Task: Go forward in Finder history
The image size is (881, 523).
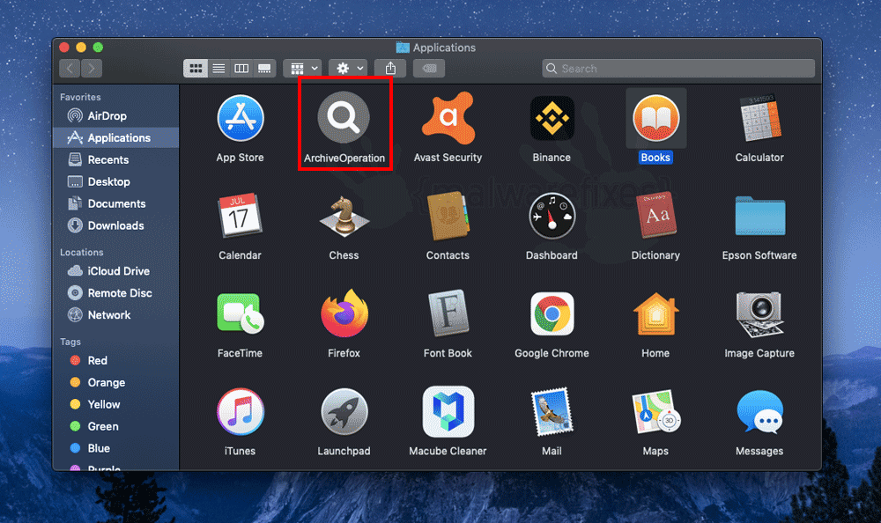Action: tap(92, 69)
